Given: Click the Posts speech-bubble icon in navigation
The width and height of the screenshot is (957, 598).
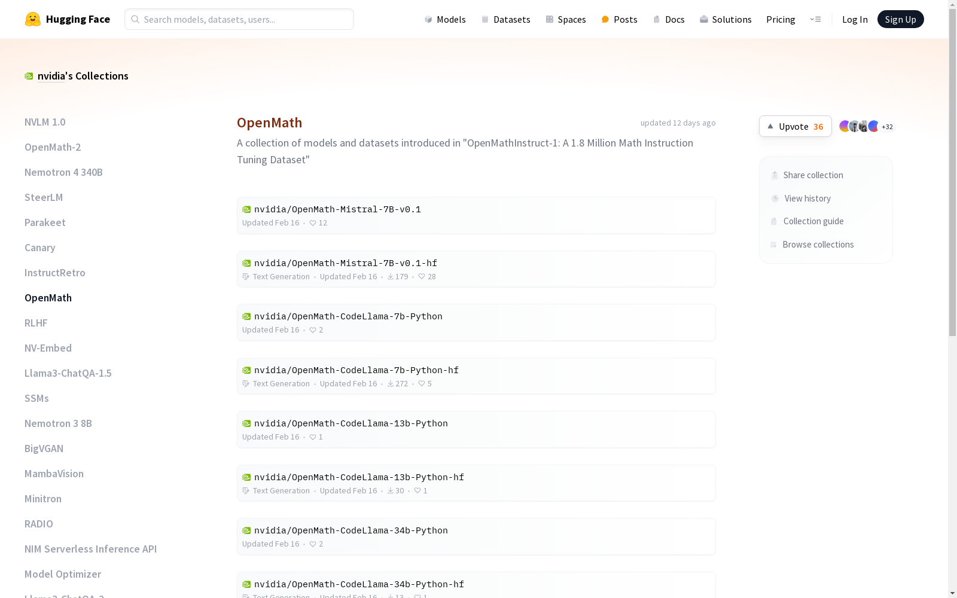Looking at the screenshot, I should click(605, 19).
